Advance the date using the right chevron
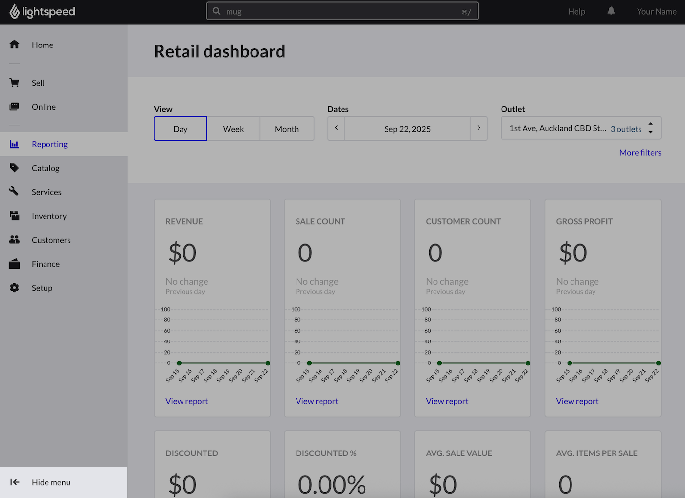The width and height of the screenshot is (685, 498). coord(478,128)
